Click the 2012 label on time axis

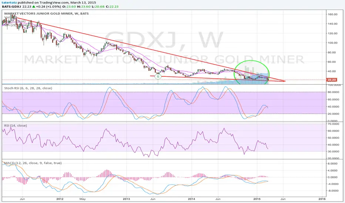tap(60, 199)
